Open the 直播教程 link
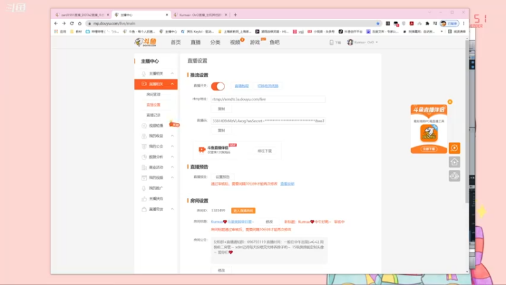 tap(242, 86)
